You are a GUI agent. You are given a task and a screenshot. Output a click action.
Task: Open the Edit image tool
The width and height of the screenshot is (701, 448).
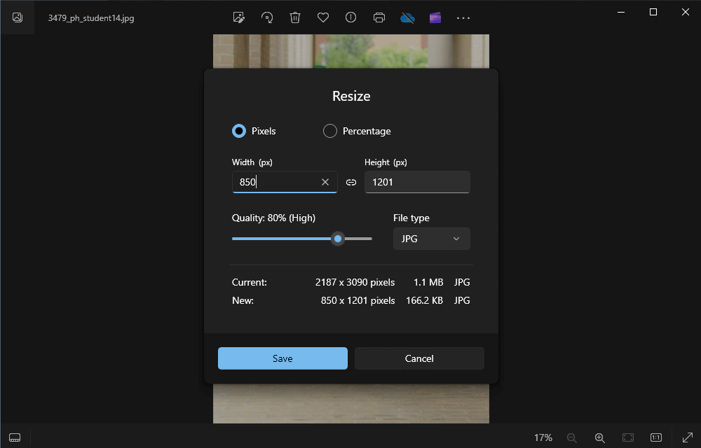click(x=239, y=17)
